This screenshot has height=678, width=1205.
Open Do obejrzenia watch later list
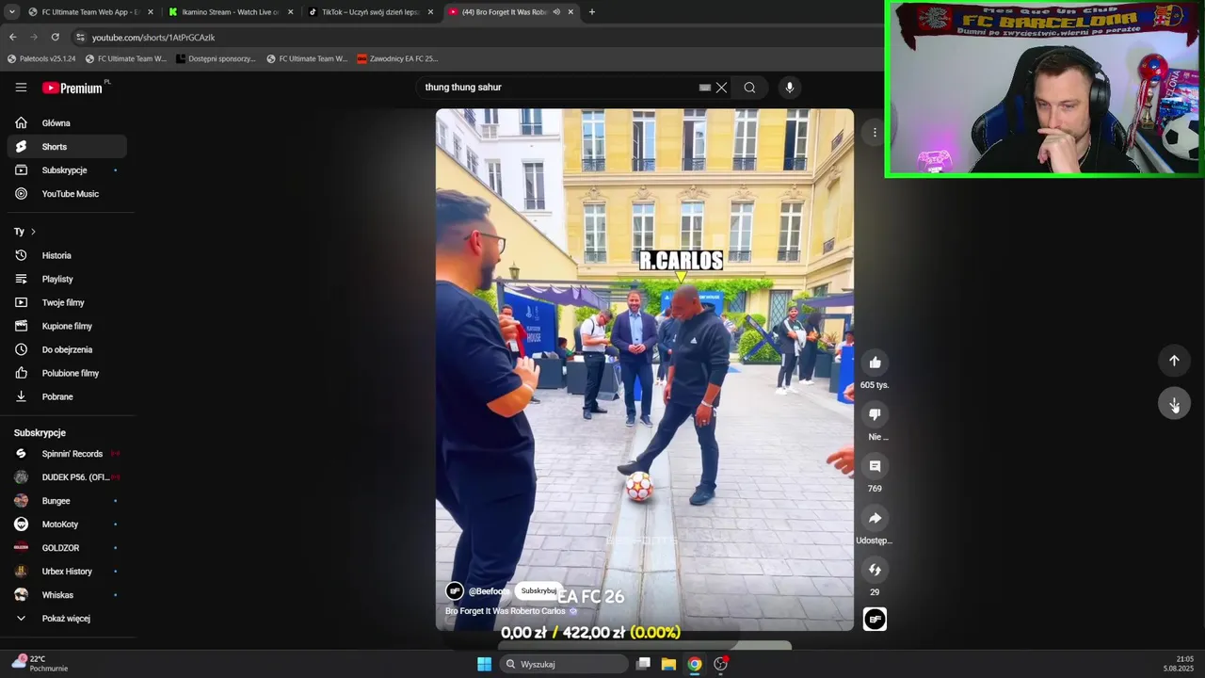pyautogui.click(x=67, y=349)
